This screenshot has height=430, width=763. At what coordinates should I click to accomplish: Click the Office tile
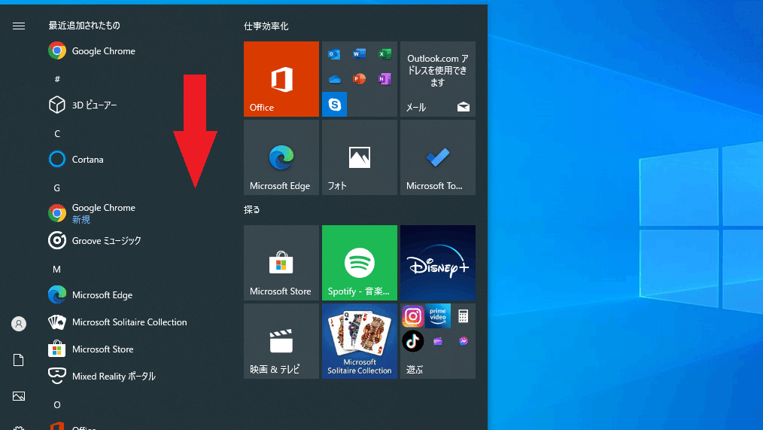tap(281, 79)
